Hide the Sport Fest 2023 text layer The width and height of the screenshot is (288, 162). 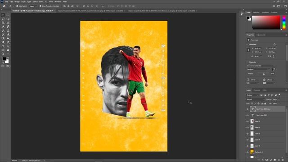(x=247, y=115)
